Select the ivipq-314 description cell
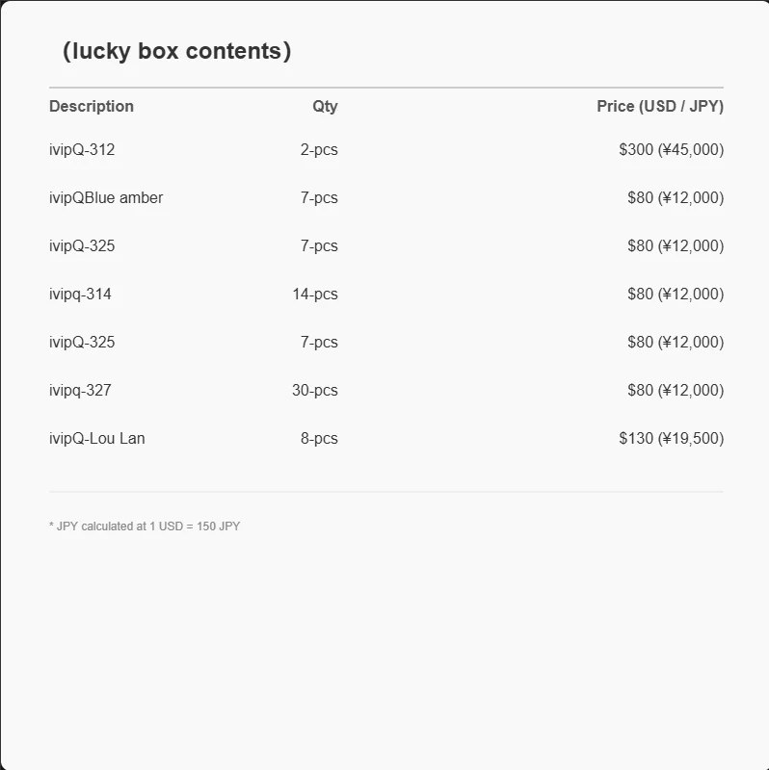This screenshot has height=770, width=769. click(80, 294)
